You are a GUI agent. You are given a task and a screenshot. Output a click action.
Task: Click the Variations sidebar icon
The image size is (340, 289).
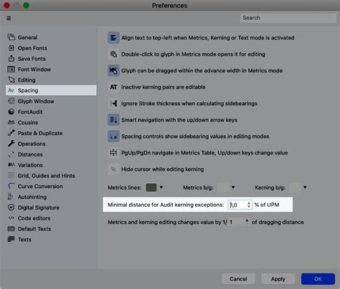pyautogui.click(x=11, y=165)
